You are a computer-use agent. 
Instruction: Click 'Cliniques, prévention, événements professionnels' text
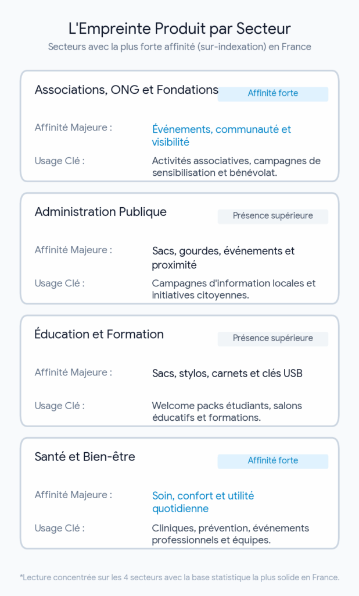231,534
